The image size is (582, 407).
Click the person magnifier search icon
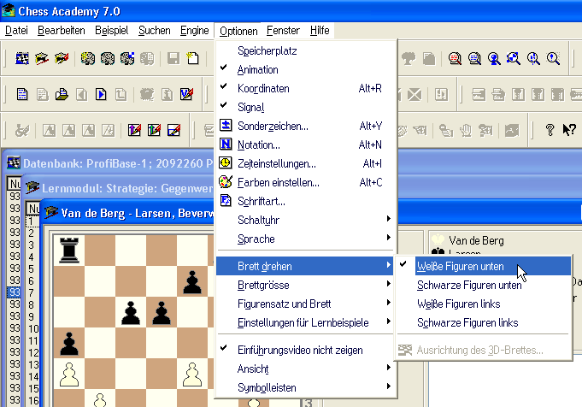[x=494, y=58]
